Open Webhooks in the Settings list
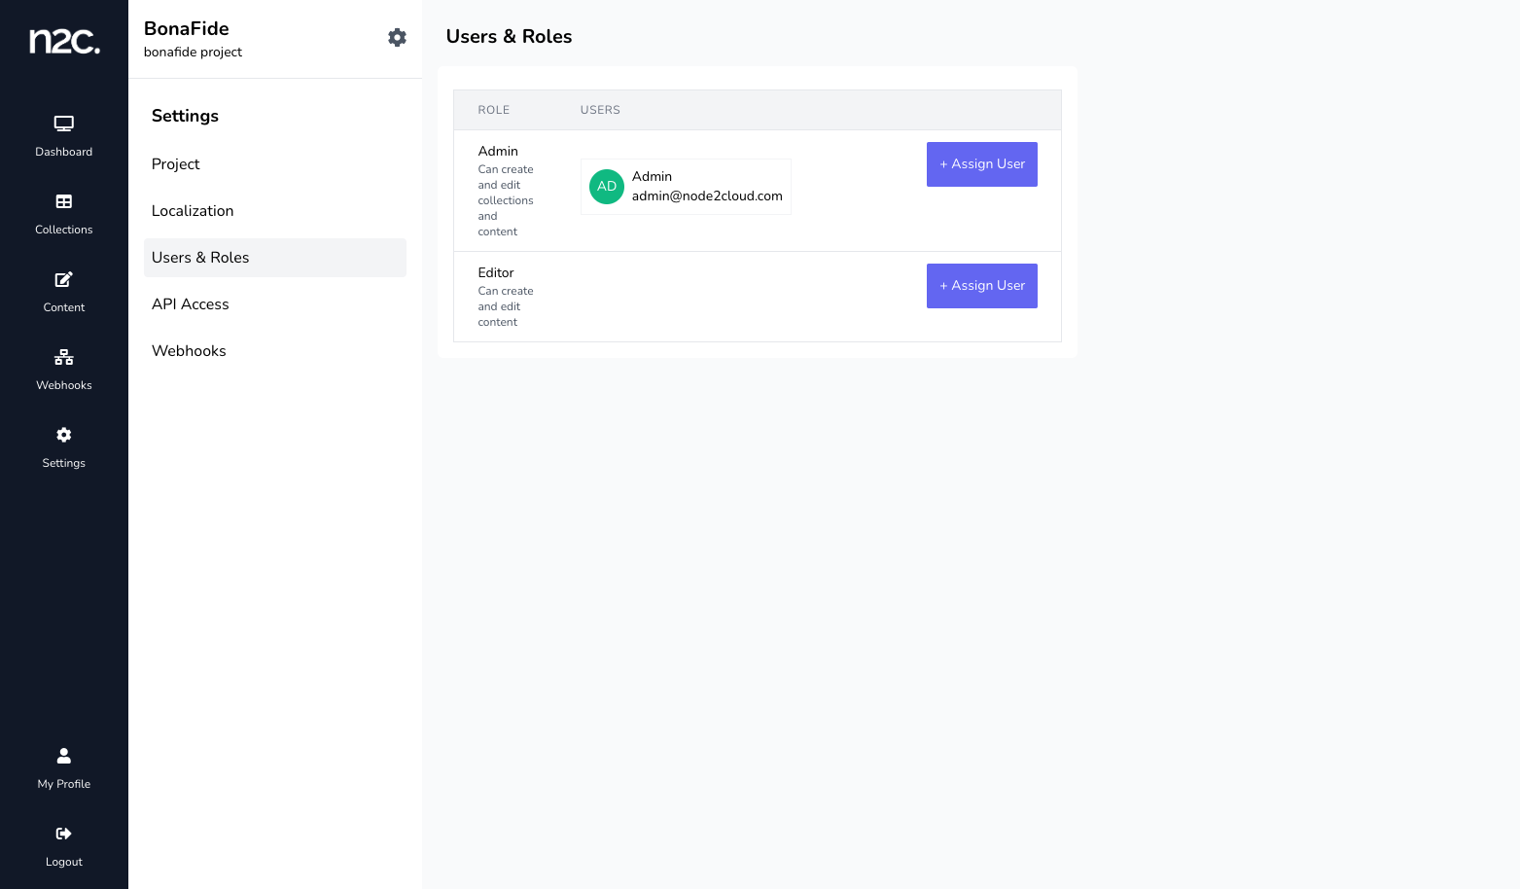The height and width of the screenshot is (889, 1520). (189, 351)
